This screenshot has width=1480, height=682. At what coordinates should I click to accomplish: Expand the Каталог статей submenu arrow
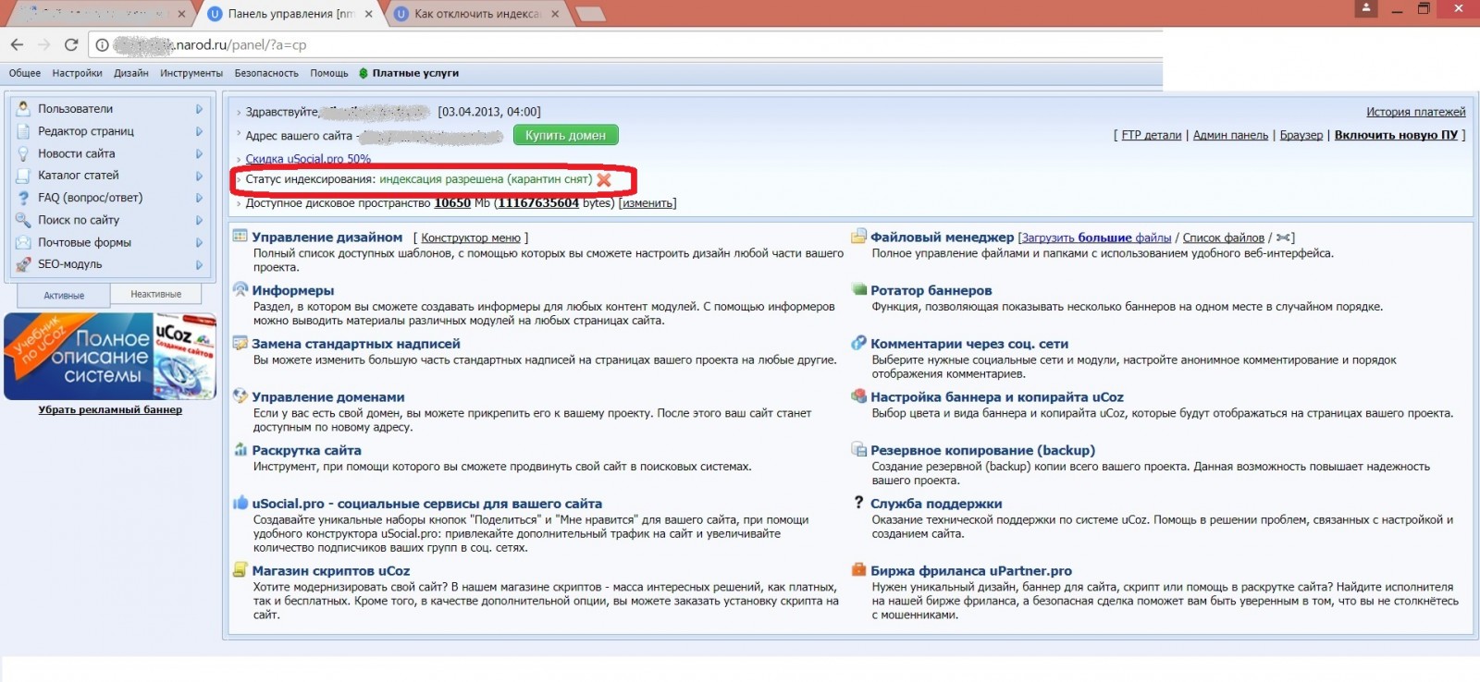pos(199,176)
